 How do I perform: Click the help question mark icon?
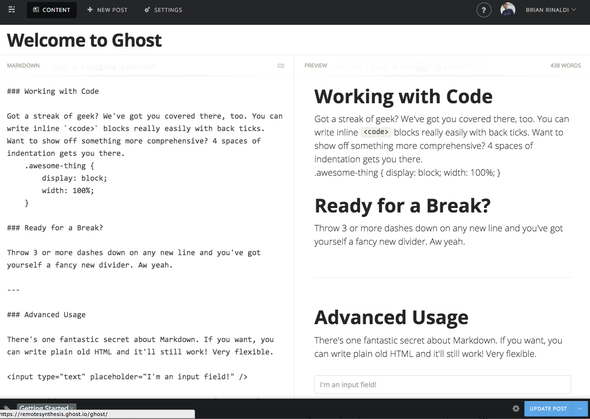tap(484, 10)
